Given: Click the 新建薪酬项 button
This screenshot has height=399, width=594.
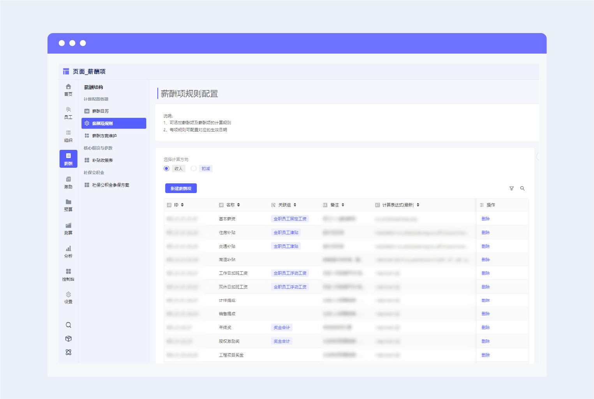Looking at the screenshot, I should coord(181,188).
